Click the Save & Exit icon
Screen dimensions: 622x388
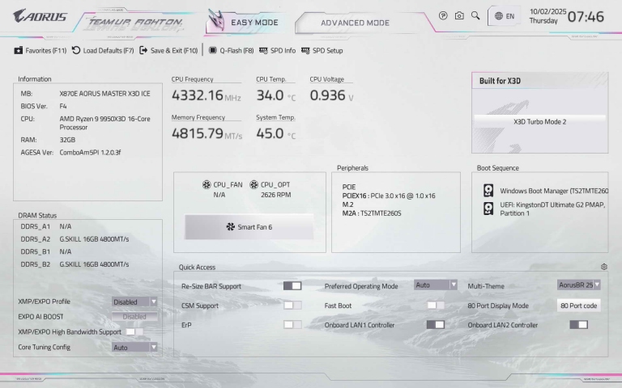(x=144, y=50)
